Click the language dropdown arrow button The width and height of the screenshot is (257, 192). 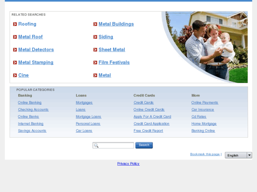click(x=249, y=155)
